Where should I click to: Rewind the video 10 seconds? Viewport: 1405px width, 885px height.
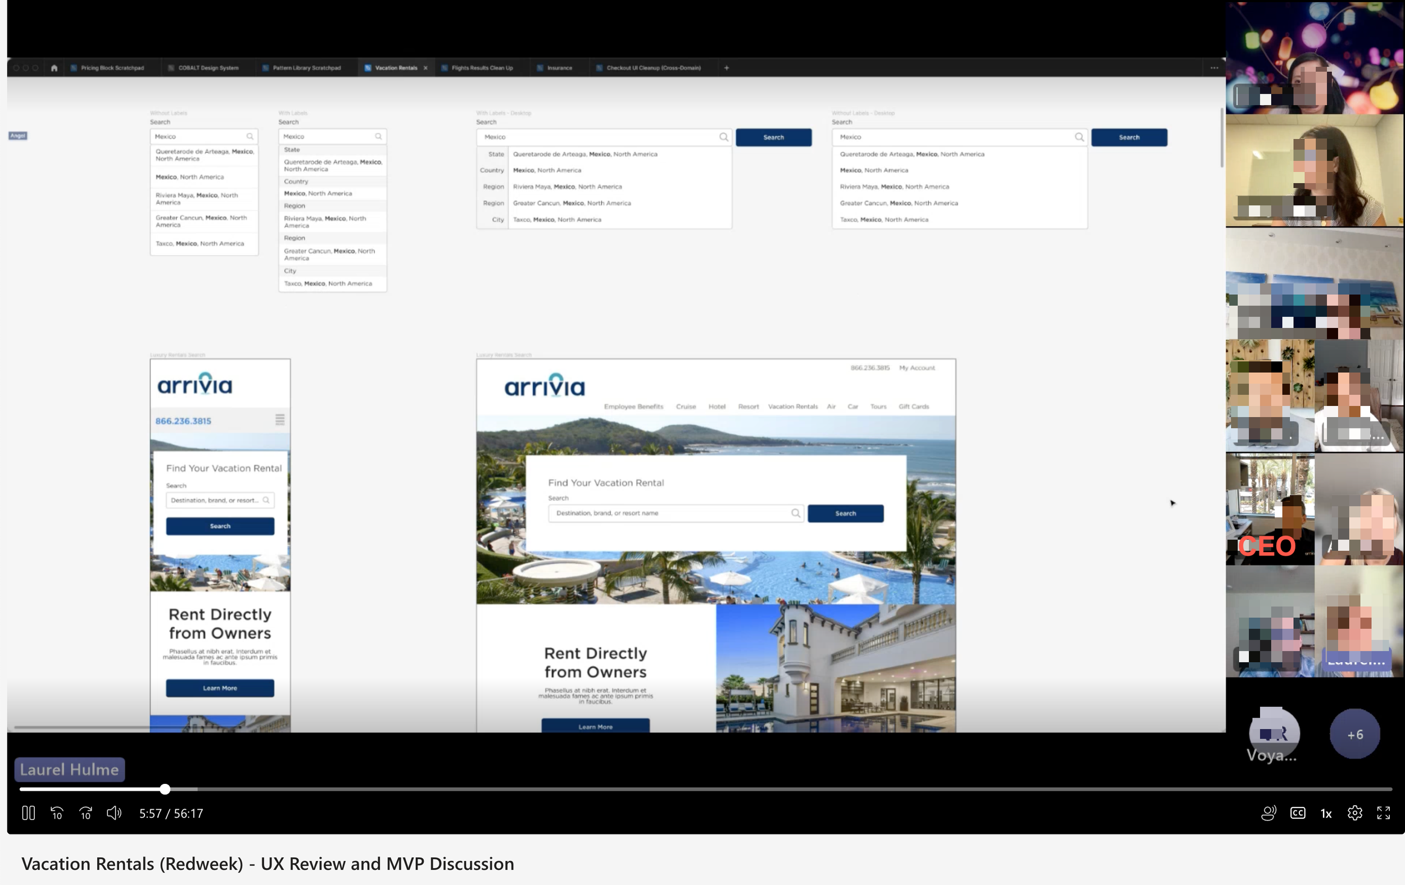[x=57, y=813]
